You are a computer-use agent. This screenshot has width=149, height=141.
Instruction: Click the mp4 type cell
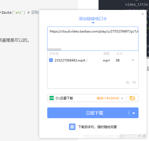(x=106, y=60)
